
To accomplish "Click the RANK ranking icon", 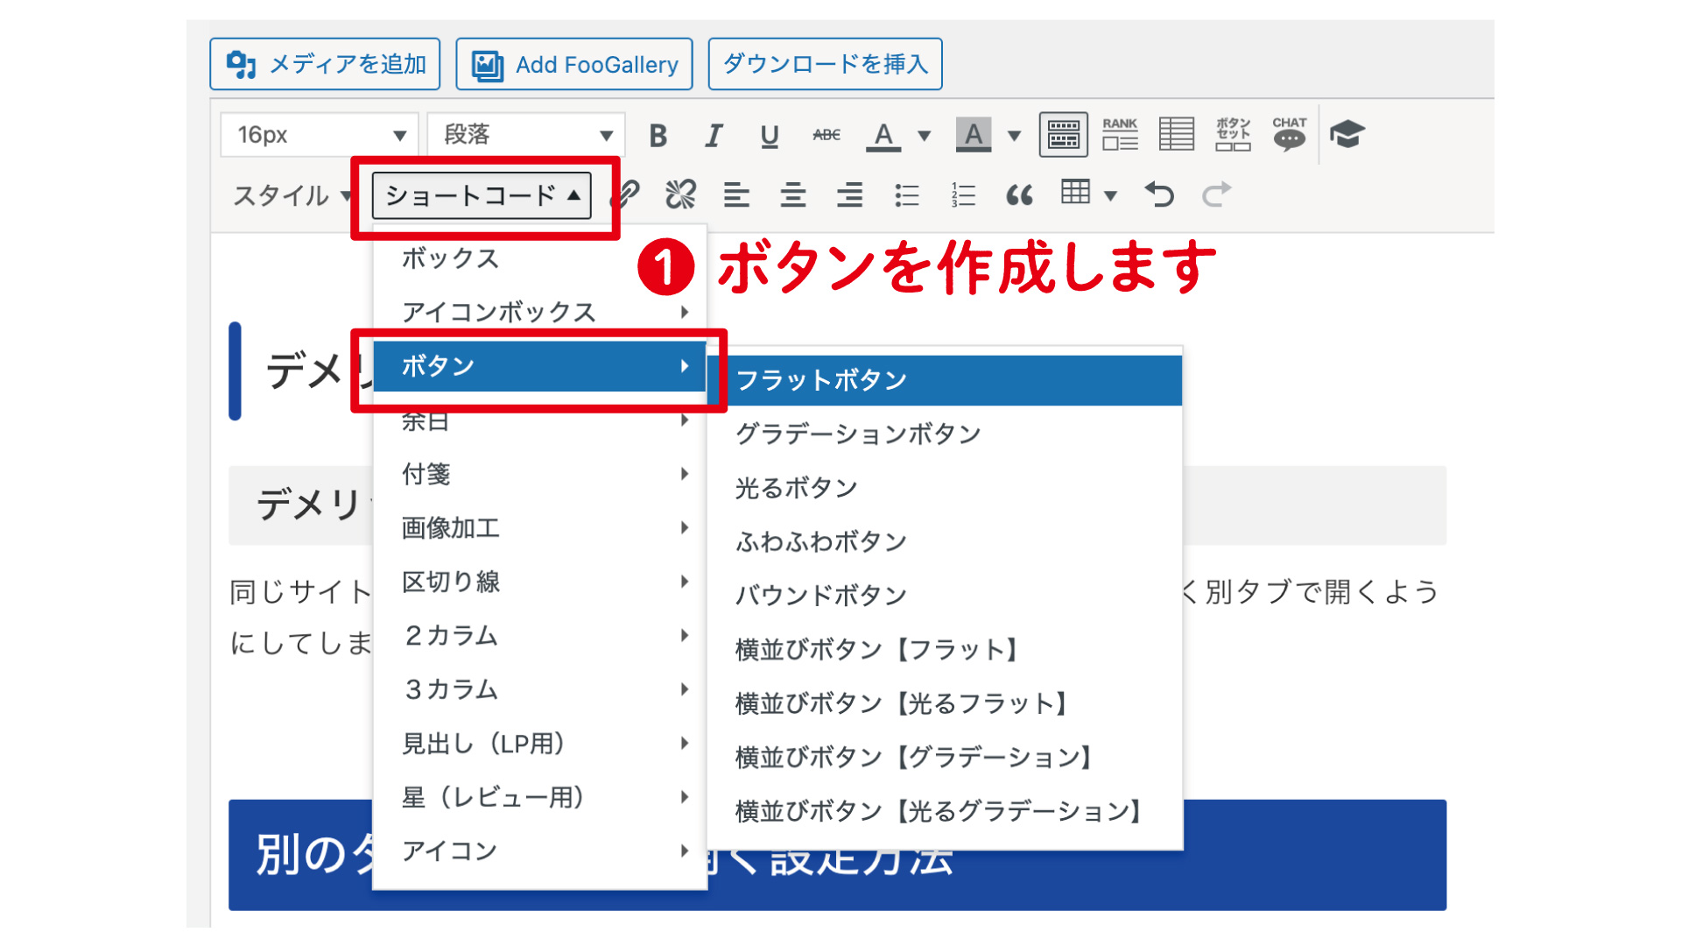I will [x=1120, y=134].
